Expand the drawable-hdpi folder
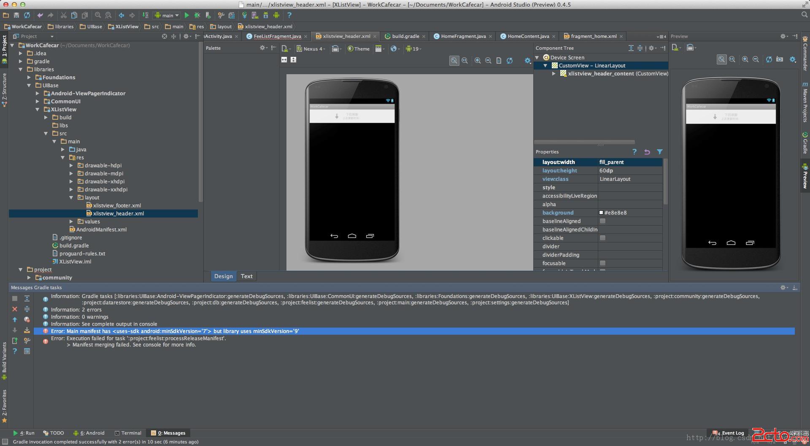 (x=71, y=166)
